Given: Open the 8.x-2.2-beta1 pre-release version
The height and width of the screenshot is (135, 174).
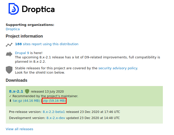Looking at the screenshot, I should pyautogui.click(x=54, y=112).
